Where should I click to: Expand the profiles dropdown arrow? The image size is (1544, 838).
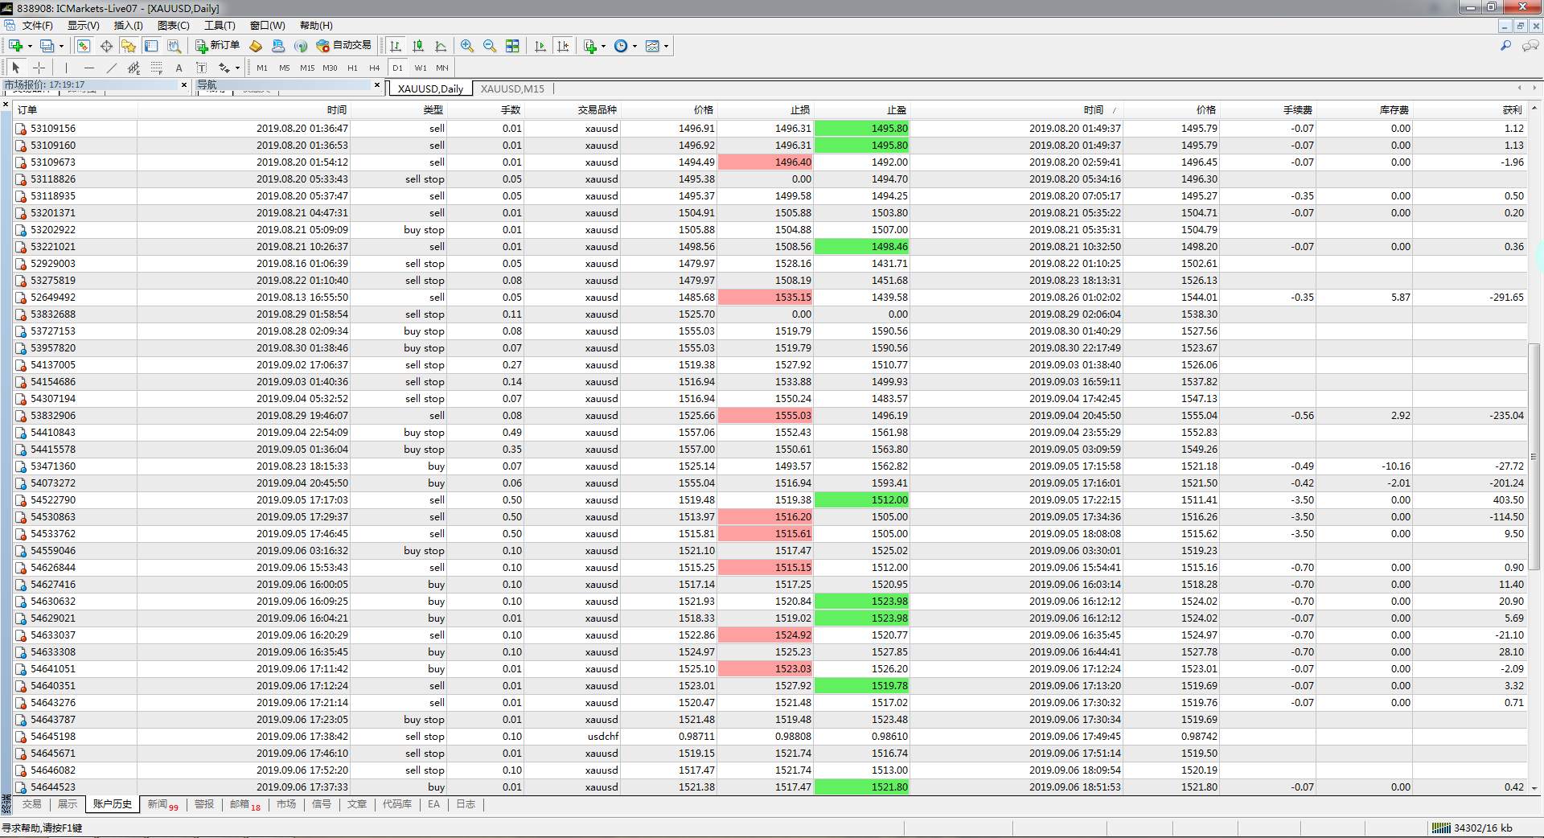point(61,47)
